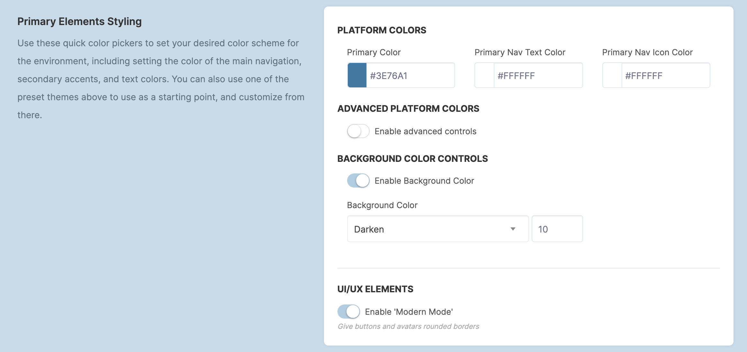Open the Darken background color dropdown
Screen dimensions: 747x352
(438, 229)
